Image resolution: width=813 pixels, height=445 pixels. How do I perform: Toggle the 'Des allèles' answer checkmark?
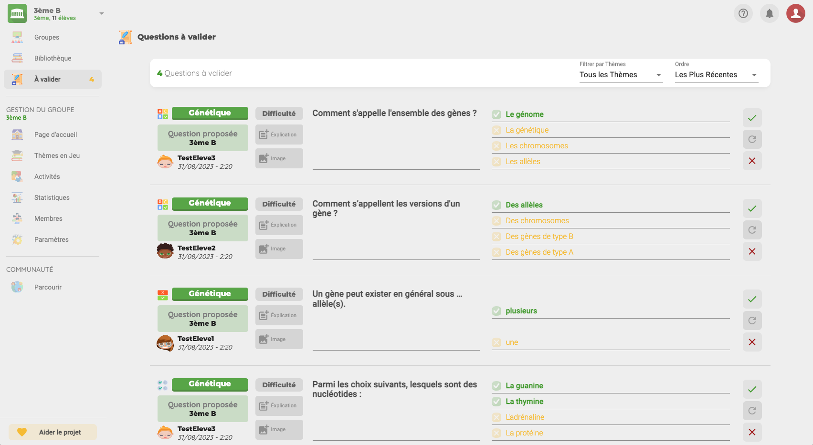coord(496,205)
